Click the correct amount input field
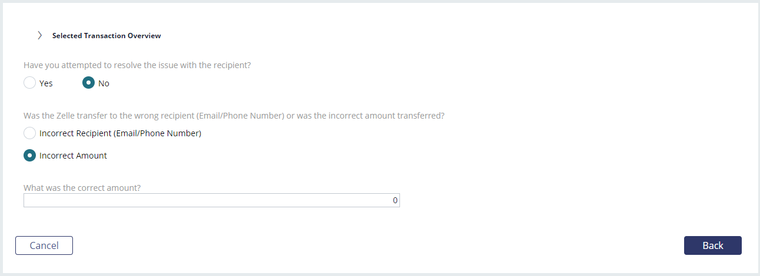The height and width of the screenshot is (276, 760). (x=212, y=200)
